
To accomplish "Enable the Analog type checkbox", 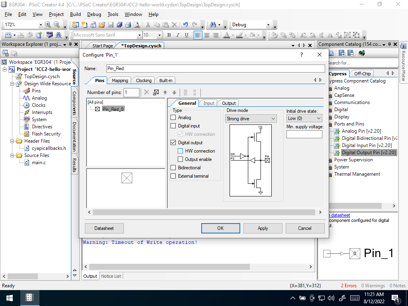I will (x=173, y=118).
